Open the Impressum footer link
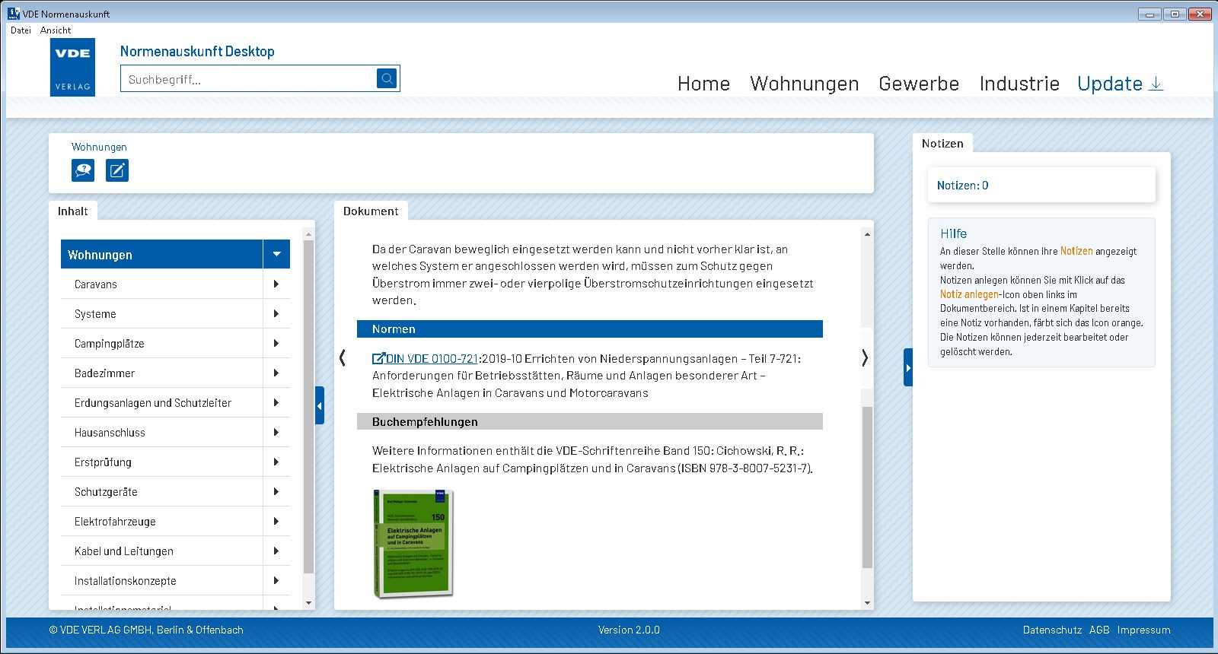This screenshot has width=1218, height=654. click(x=1143, y=630)
